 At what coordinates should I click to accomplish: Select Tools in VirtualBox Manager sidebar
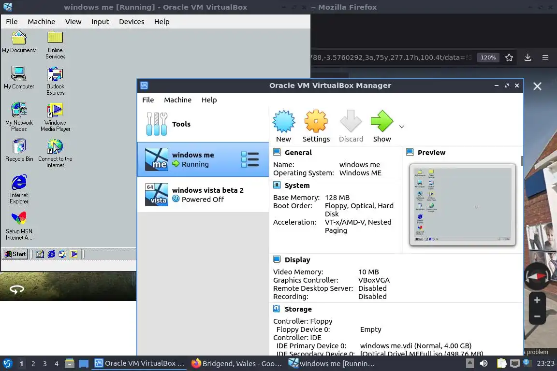tap(203, 124)
